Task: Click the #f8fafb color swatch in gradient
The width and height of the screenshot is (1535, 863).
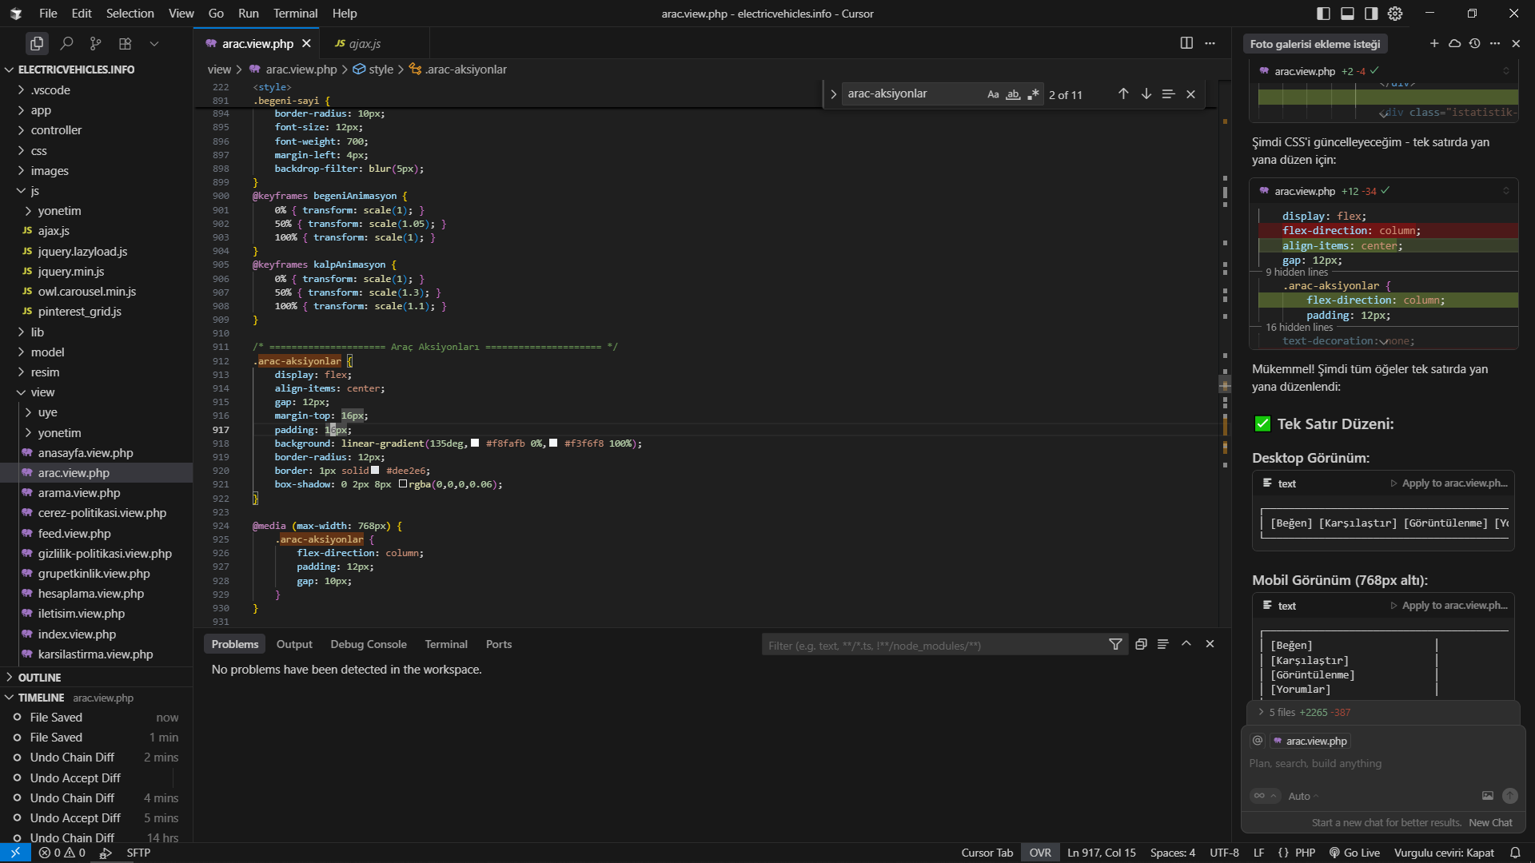Action: click(475, 443)
